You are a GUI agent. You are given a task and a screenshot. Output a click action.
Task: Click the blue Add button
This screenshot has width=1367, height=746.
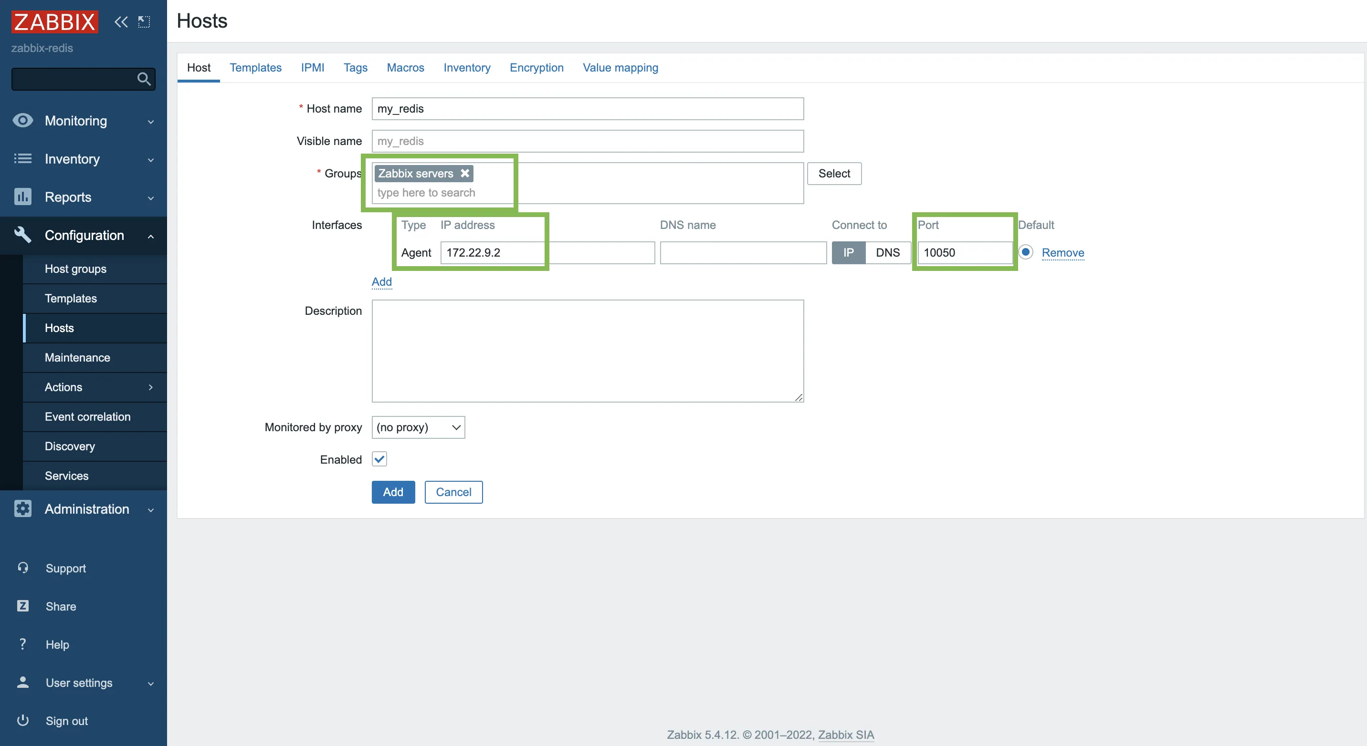click(393, 491)
